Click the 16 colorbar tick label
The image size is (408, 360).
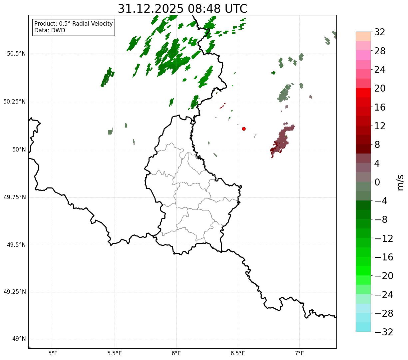pos(380,107)
